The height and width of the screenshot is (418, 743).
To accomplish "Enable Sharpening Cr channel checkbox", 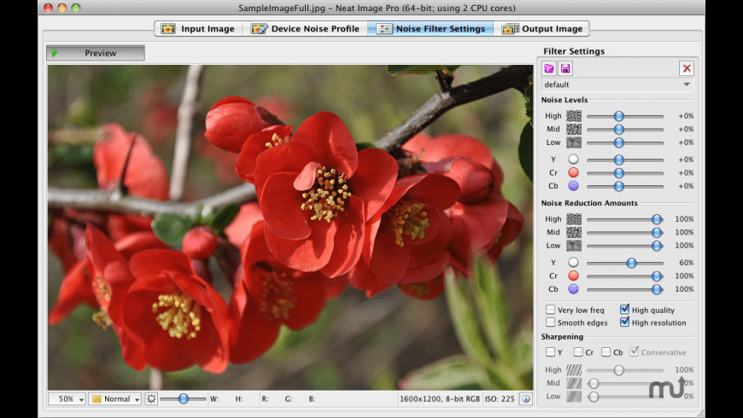I will pyautogui.click(x=578, y=352).
